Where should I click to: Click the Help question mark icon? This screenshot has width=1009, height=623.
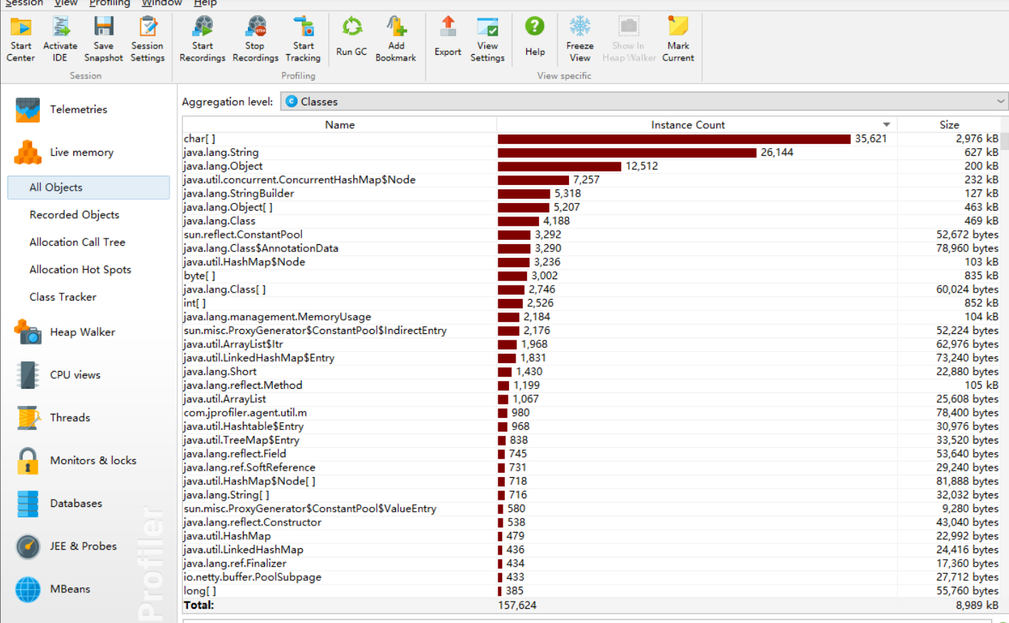[x=535, y=27]
